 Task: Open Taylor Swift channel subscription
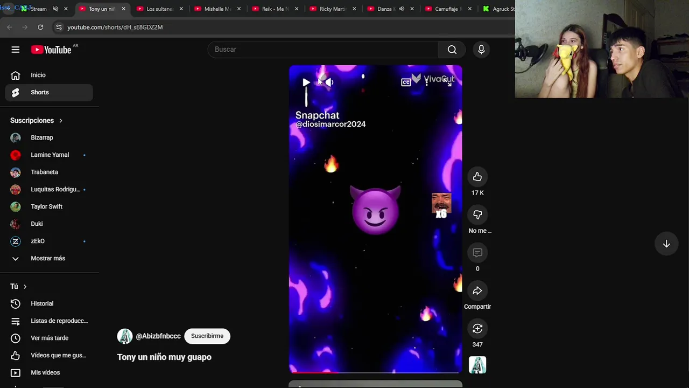click(49, 206)
